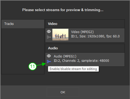Select the Tracks panel header
This screenshot has width=130, height=99.
[x=23, y=24]
